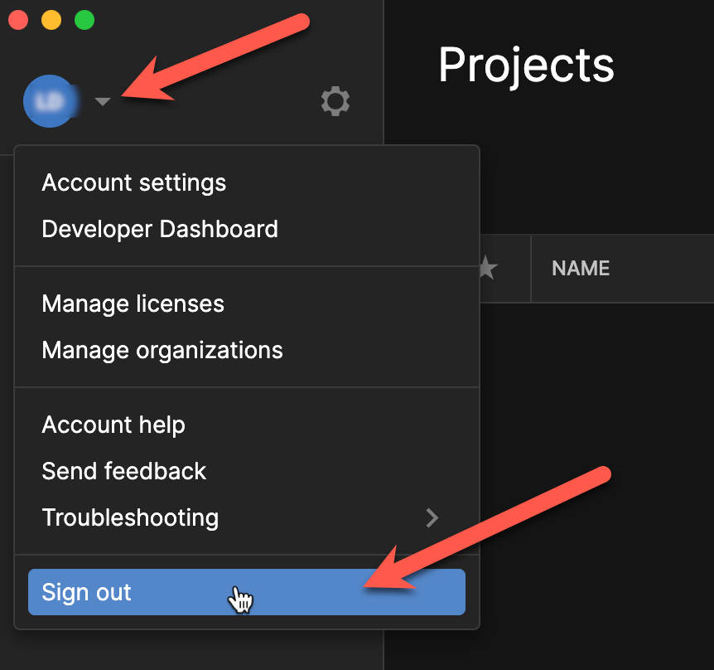Open the Troubleshooting menu entry
This screenshot has height=670, width=714.
coord(130,517)
